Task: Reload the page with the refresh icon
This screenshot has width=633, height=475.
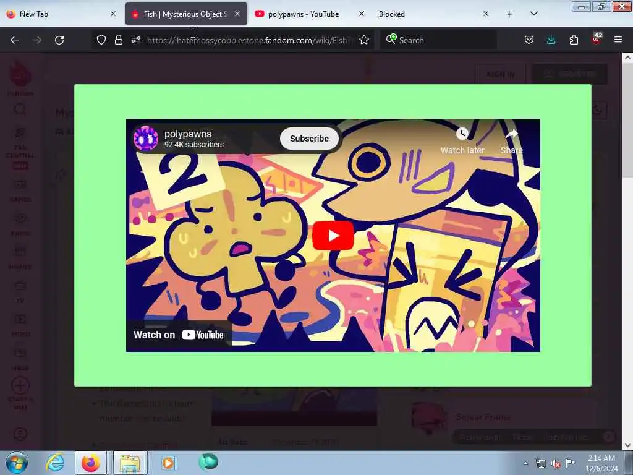Action: coord(59,40)
